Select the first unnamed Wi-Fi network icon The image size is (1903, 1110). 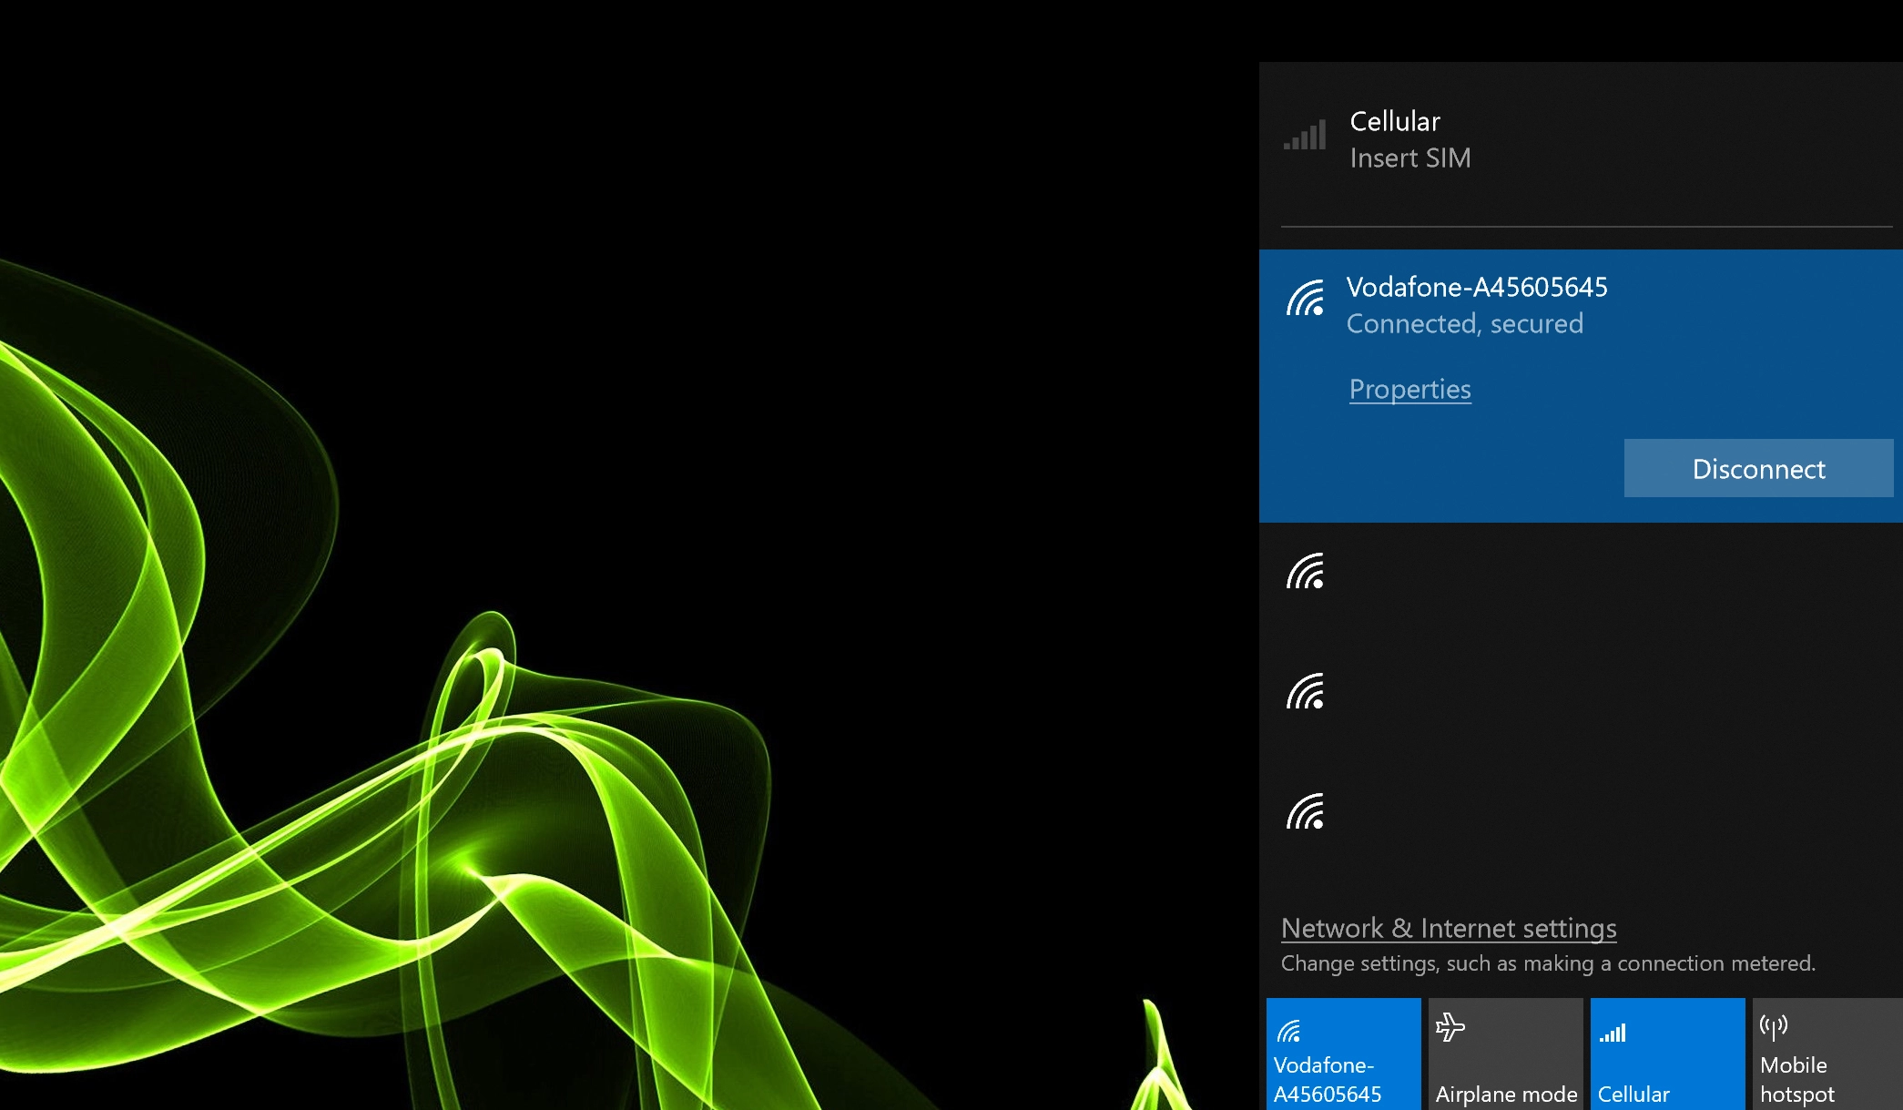pyautogui.click(x=1305, y=572)
